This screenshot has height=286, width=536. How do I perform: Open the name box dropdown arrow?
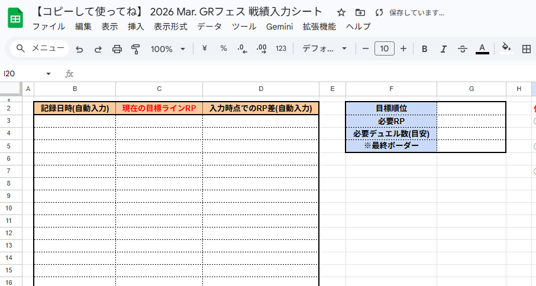48,74
